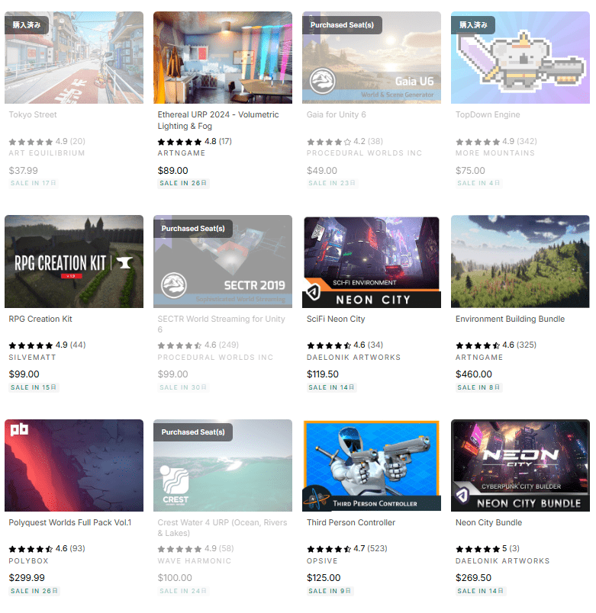Image resolution: width=596 pixels, height=613 pixels.
Task: Click the TopDown Engine title link
Action: pos(488,114)
